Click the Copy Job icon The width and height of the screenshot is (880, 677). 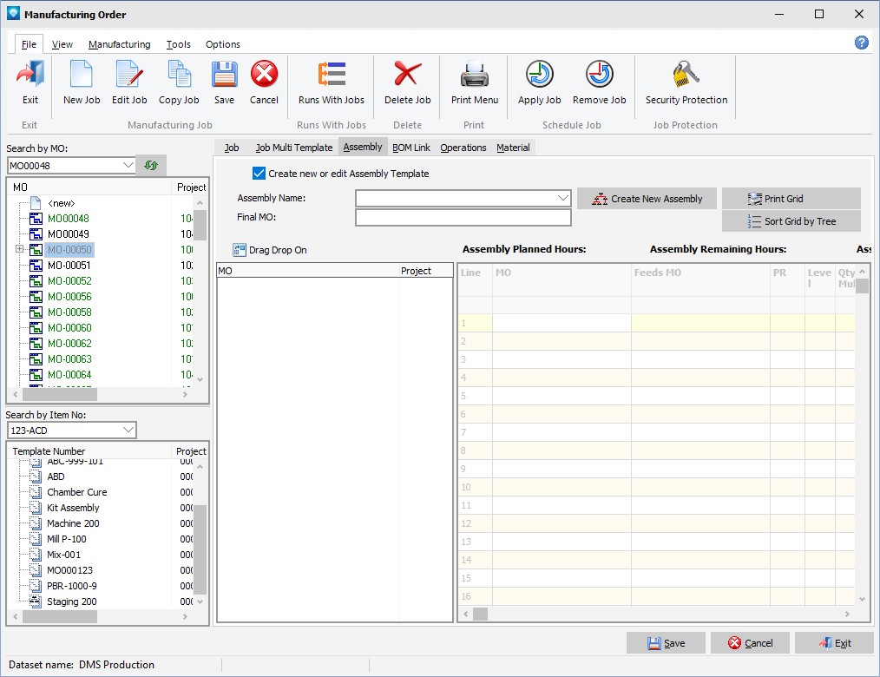click(179, 74)
